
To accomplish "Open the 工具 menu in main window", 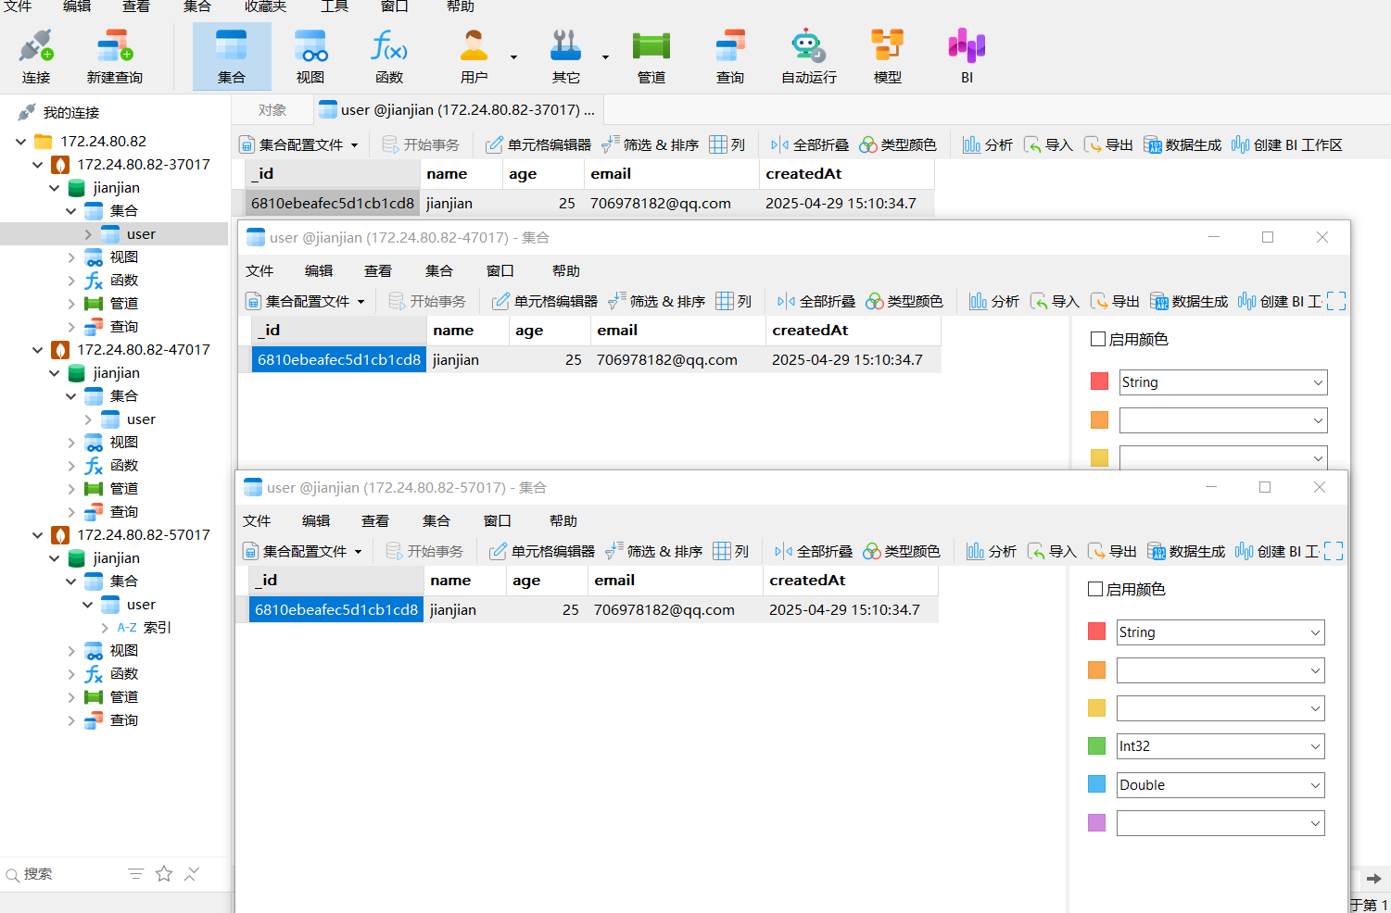I will (335, 6).
